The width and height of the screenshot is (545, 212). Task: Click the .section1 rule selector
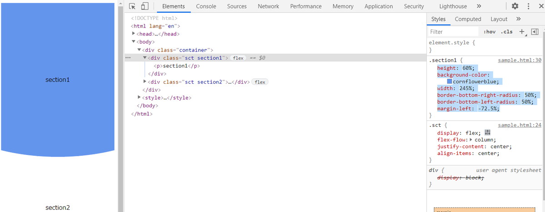tap(443, 60)
